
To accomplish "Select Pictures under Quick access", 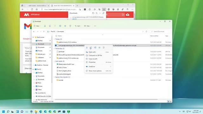I will pos(40,51).
